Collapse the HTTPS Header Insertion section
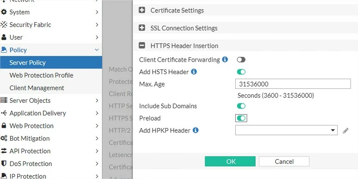The height and width of the screenshot is (179, 358). click(142, 46)
